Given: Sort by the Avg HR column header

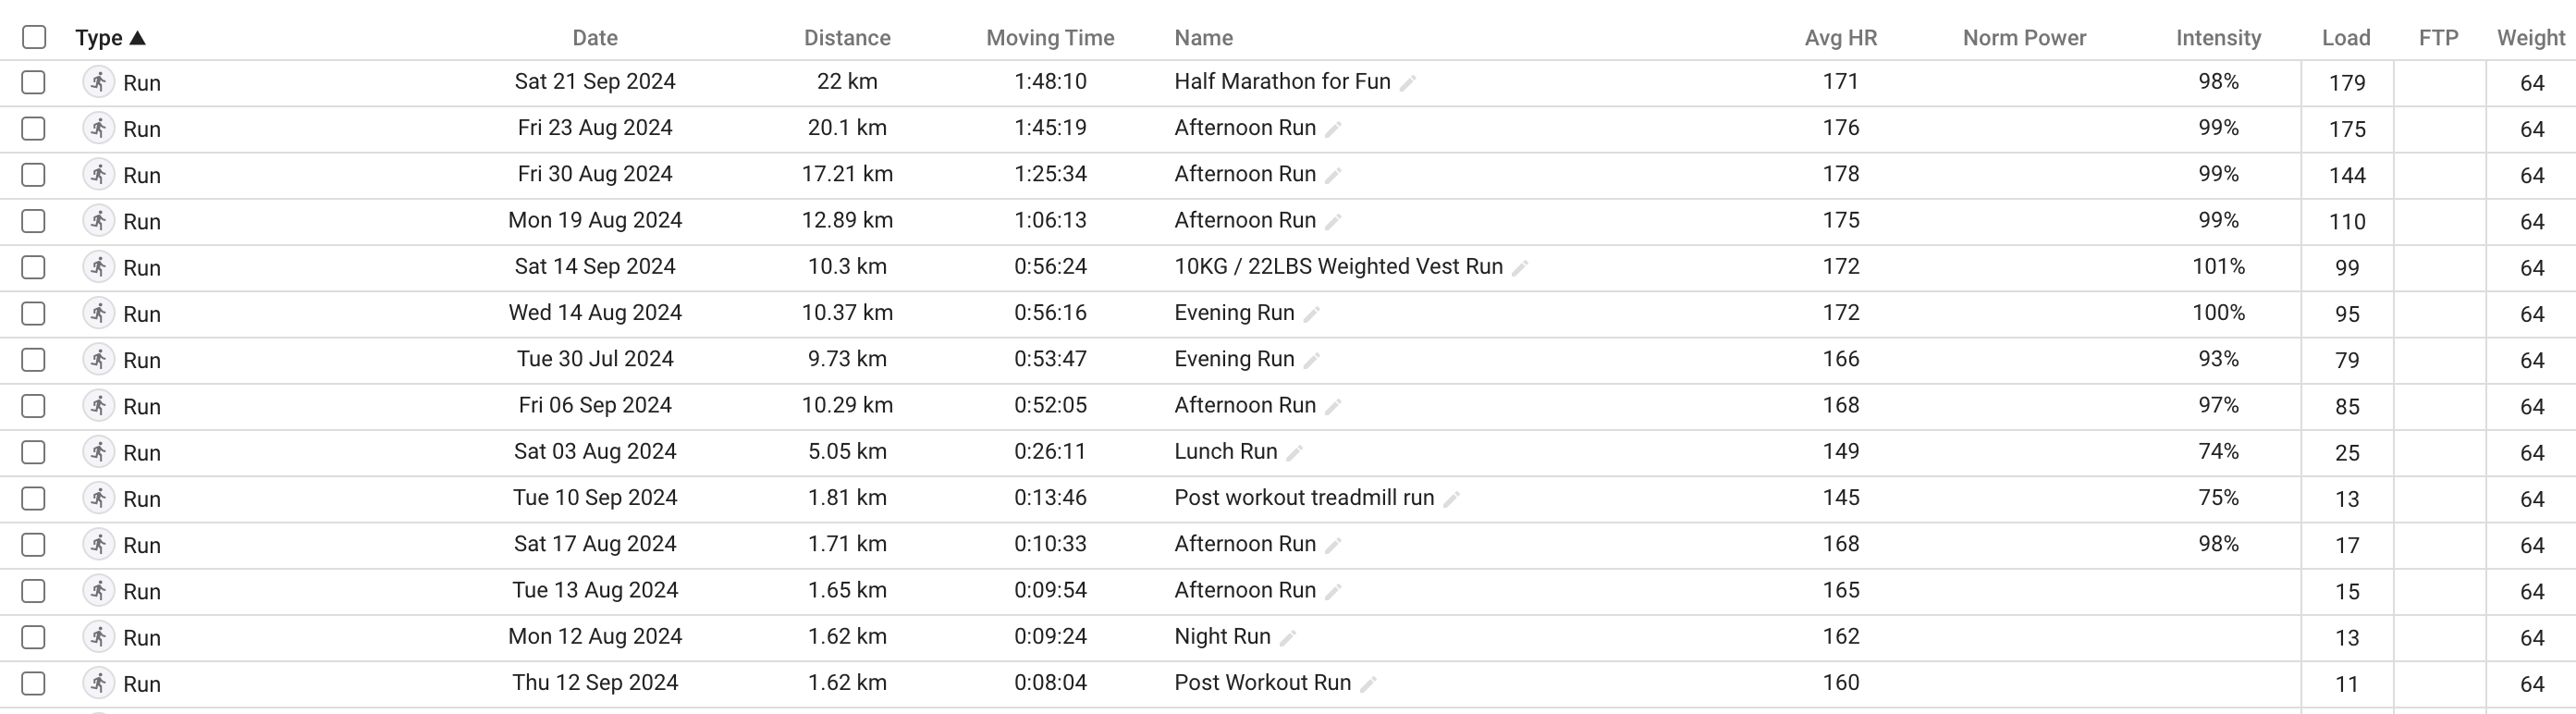Looking at the screenshot, I should click(x=1841, y=38).
